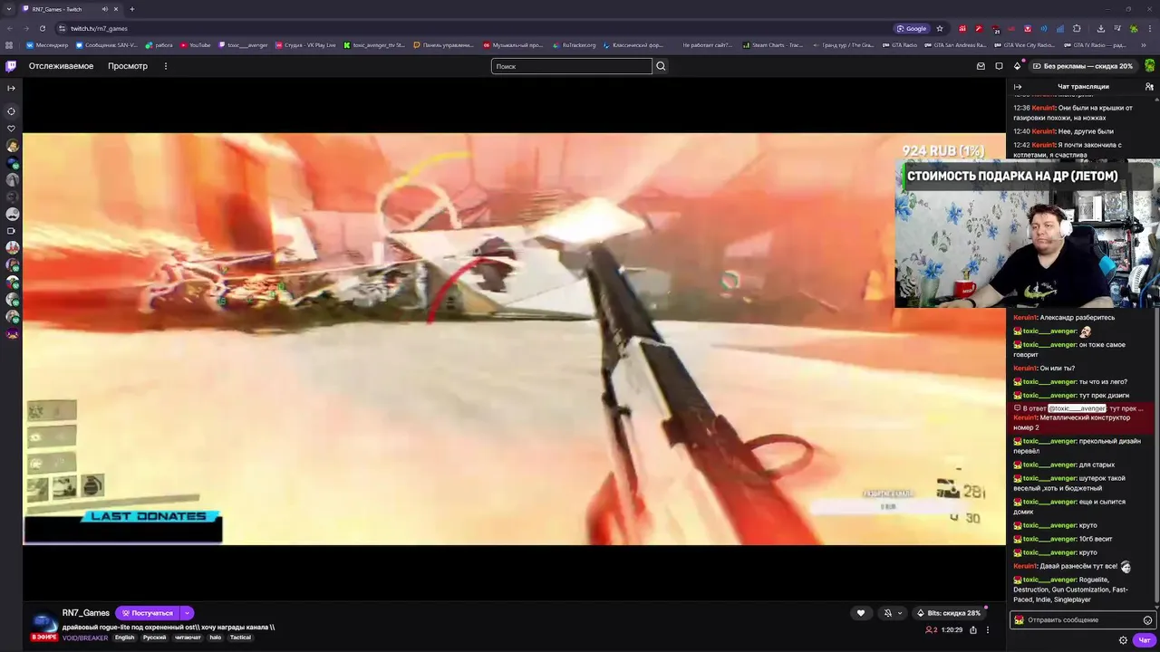Viewport: 1160px width, 652px height.
Task: Click the Tactical tag
Action: pos(240,638)
